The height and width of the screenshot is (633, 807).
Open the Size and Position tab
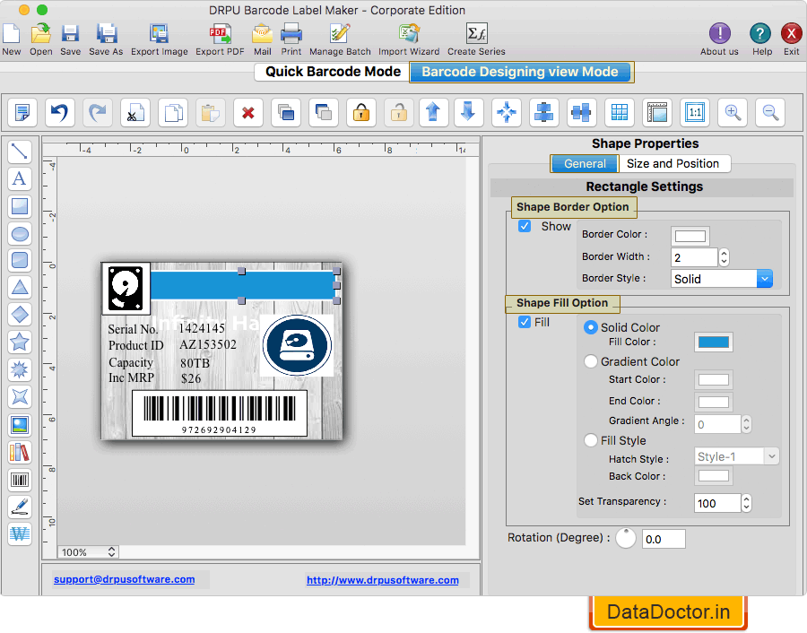pyautogui.click(x=674, y=163)
